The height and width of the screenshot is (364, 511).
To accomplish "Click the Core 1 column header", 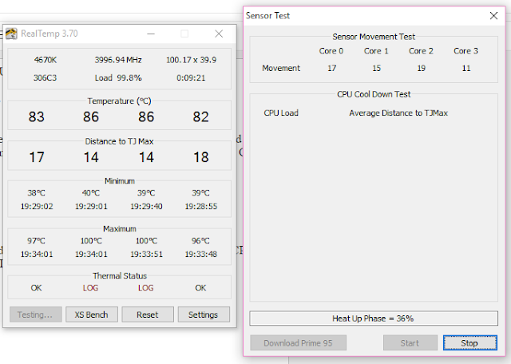I will (376, 51).
